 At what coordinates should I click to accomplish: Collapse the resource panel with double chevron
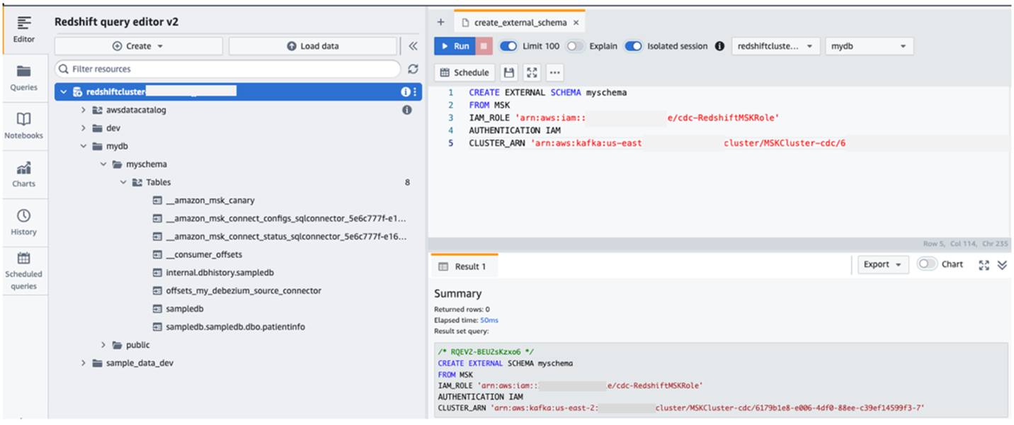(413, 46)
